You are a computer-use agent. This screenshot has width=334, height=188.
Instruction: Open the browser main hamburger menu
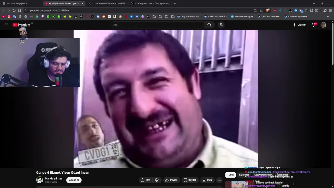tap(330, 10)
